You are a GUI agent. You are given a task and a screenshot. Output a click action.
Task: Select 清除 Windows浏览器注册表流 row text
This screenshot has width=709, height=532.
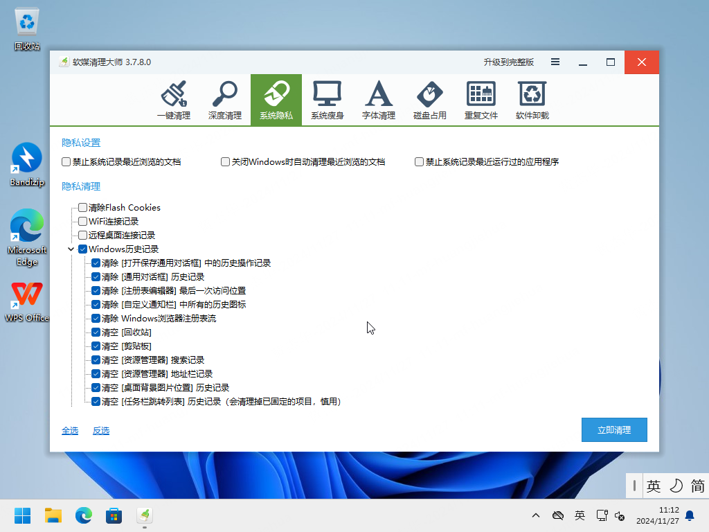click(x=159, y=319)
